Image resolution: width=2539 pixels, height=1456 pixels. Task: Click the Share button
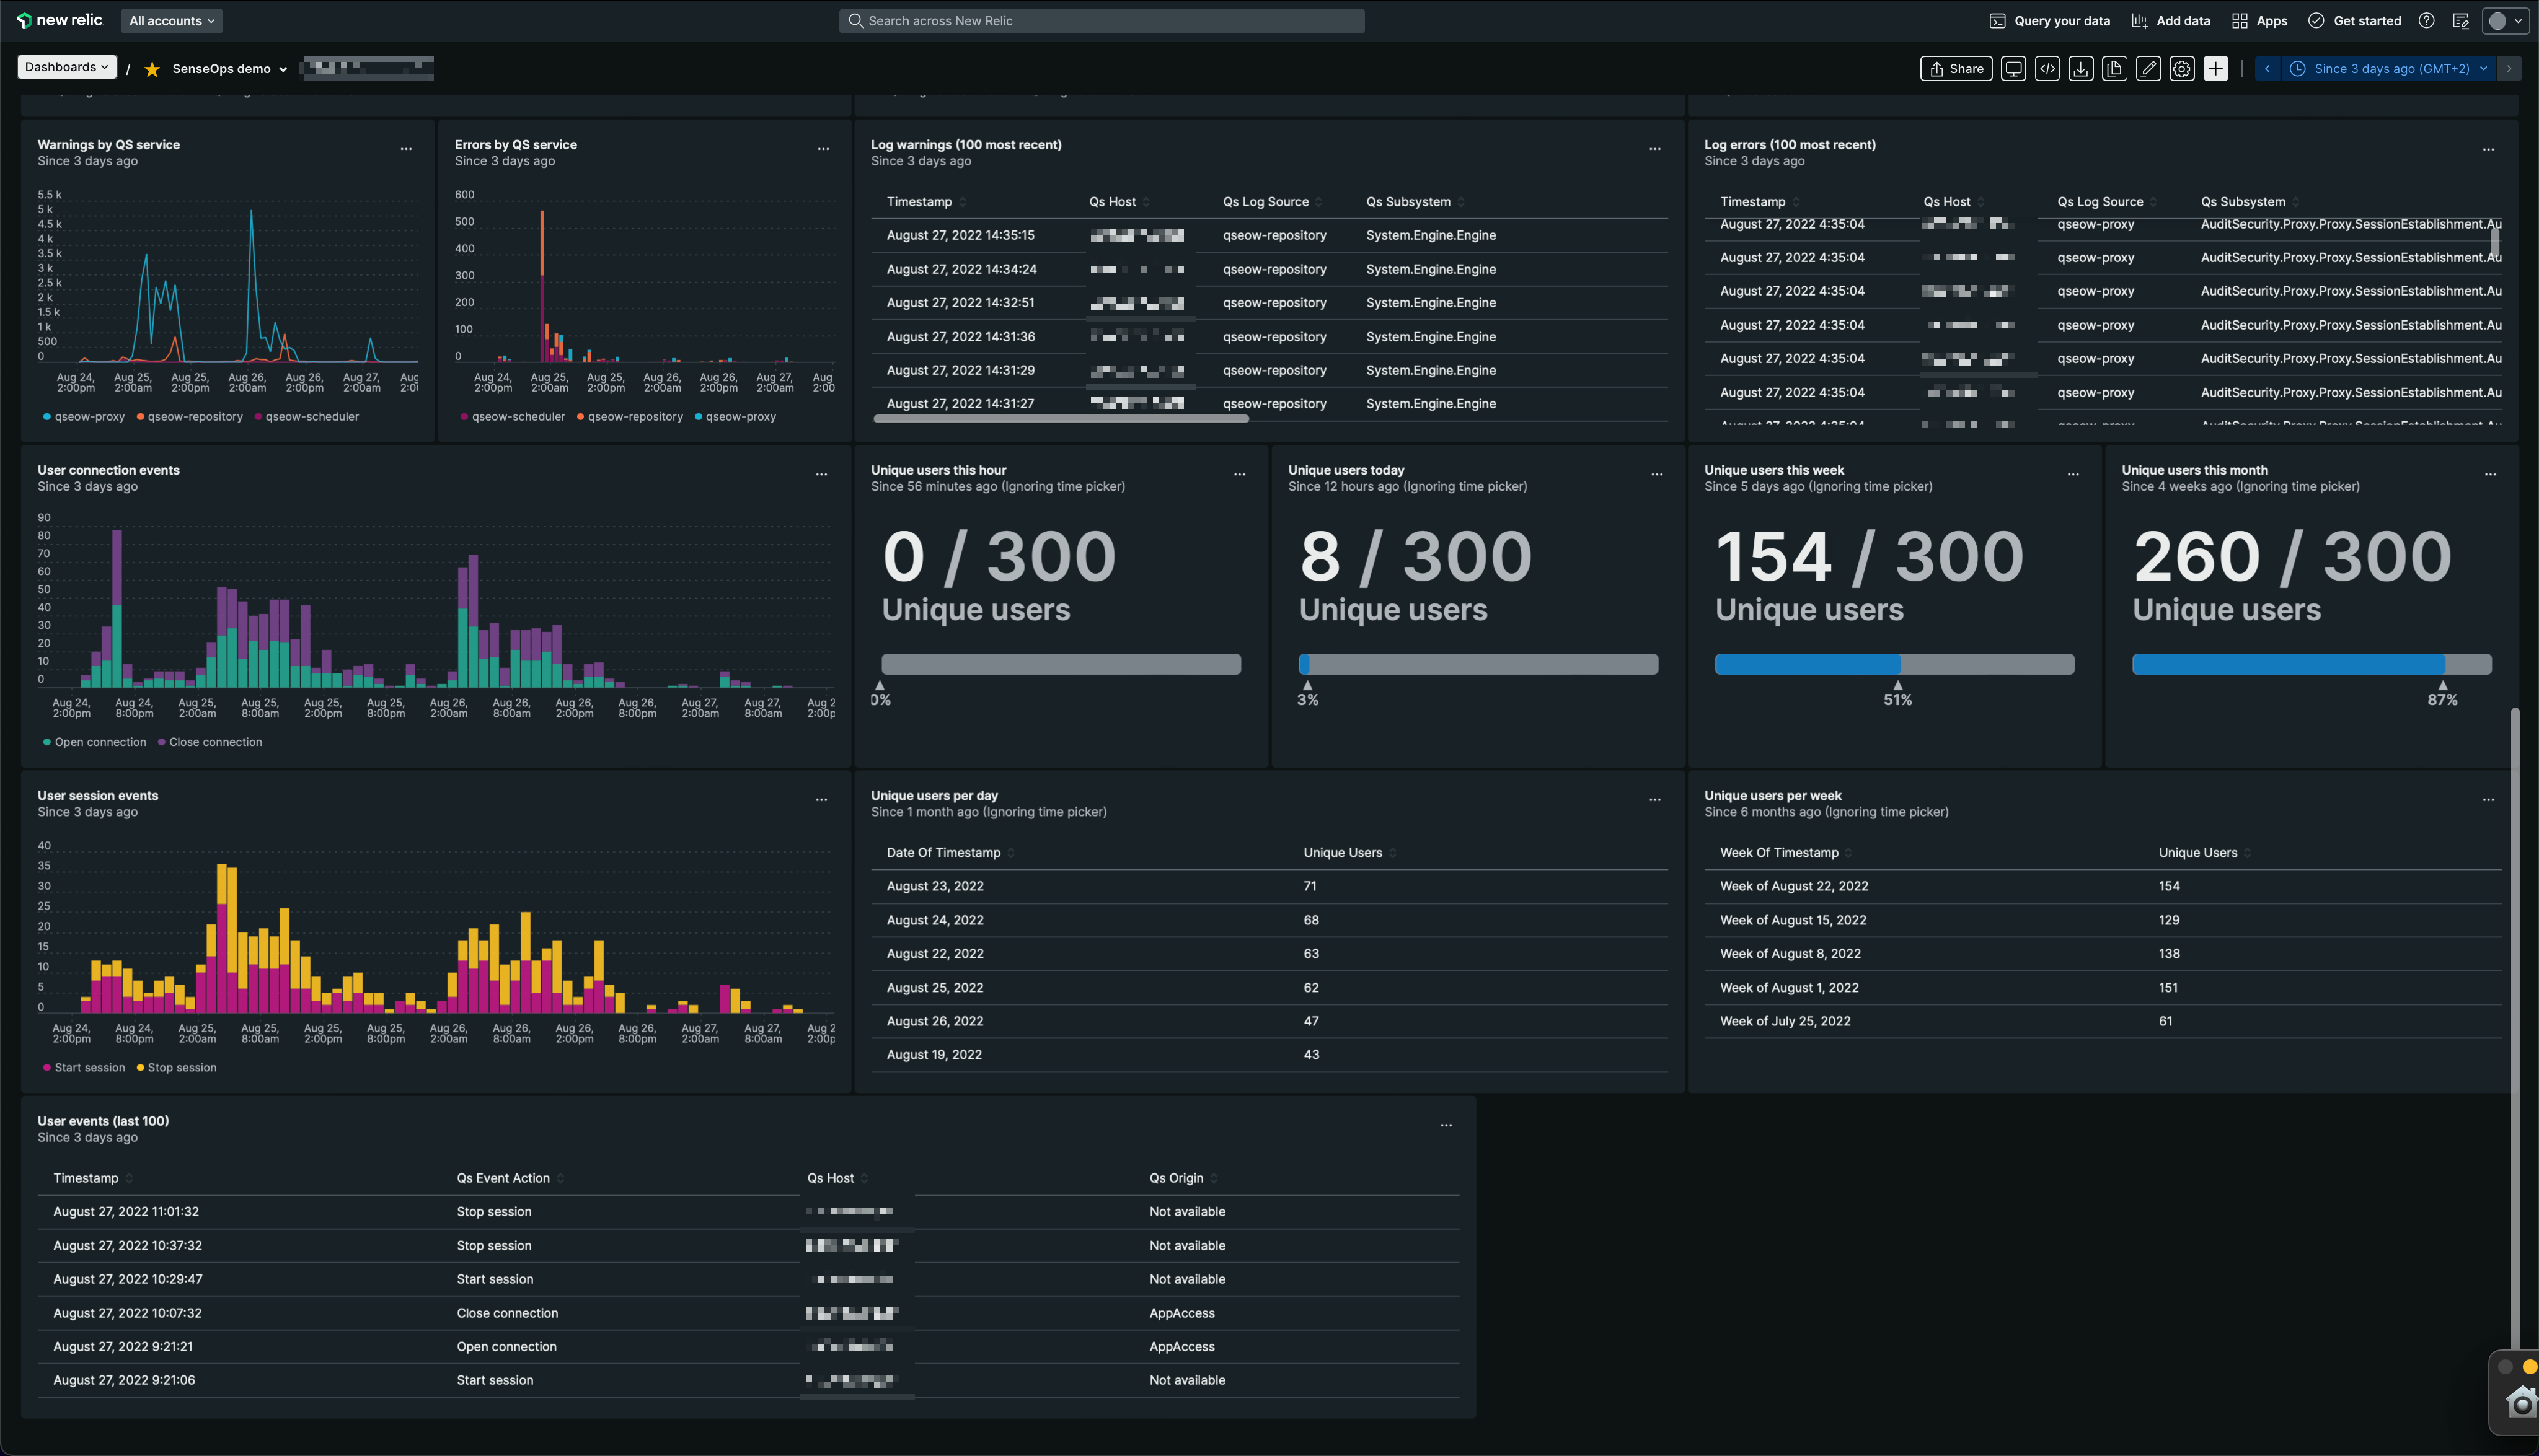1955,68
